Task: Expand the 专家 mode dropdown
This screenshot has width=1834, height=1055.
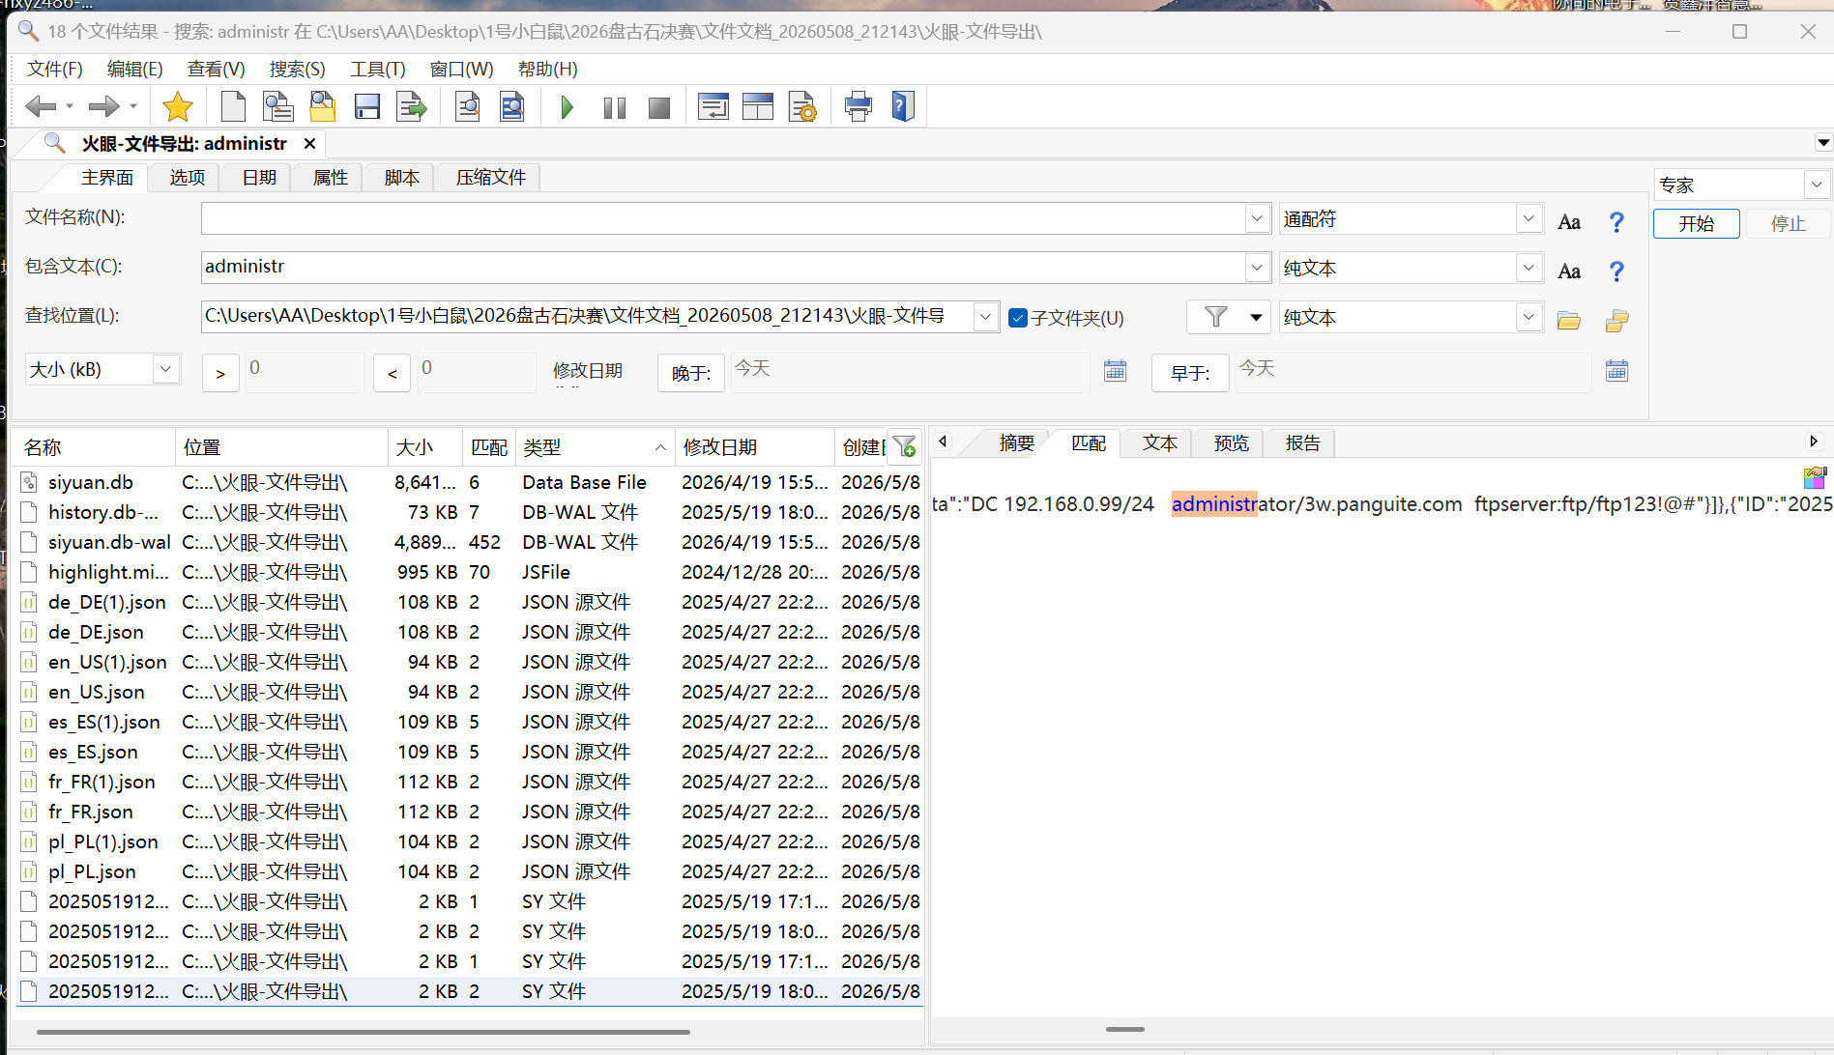Action: click(x=1817, y=185)
